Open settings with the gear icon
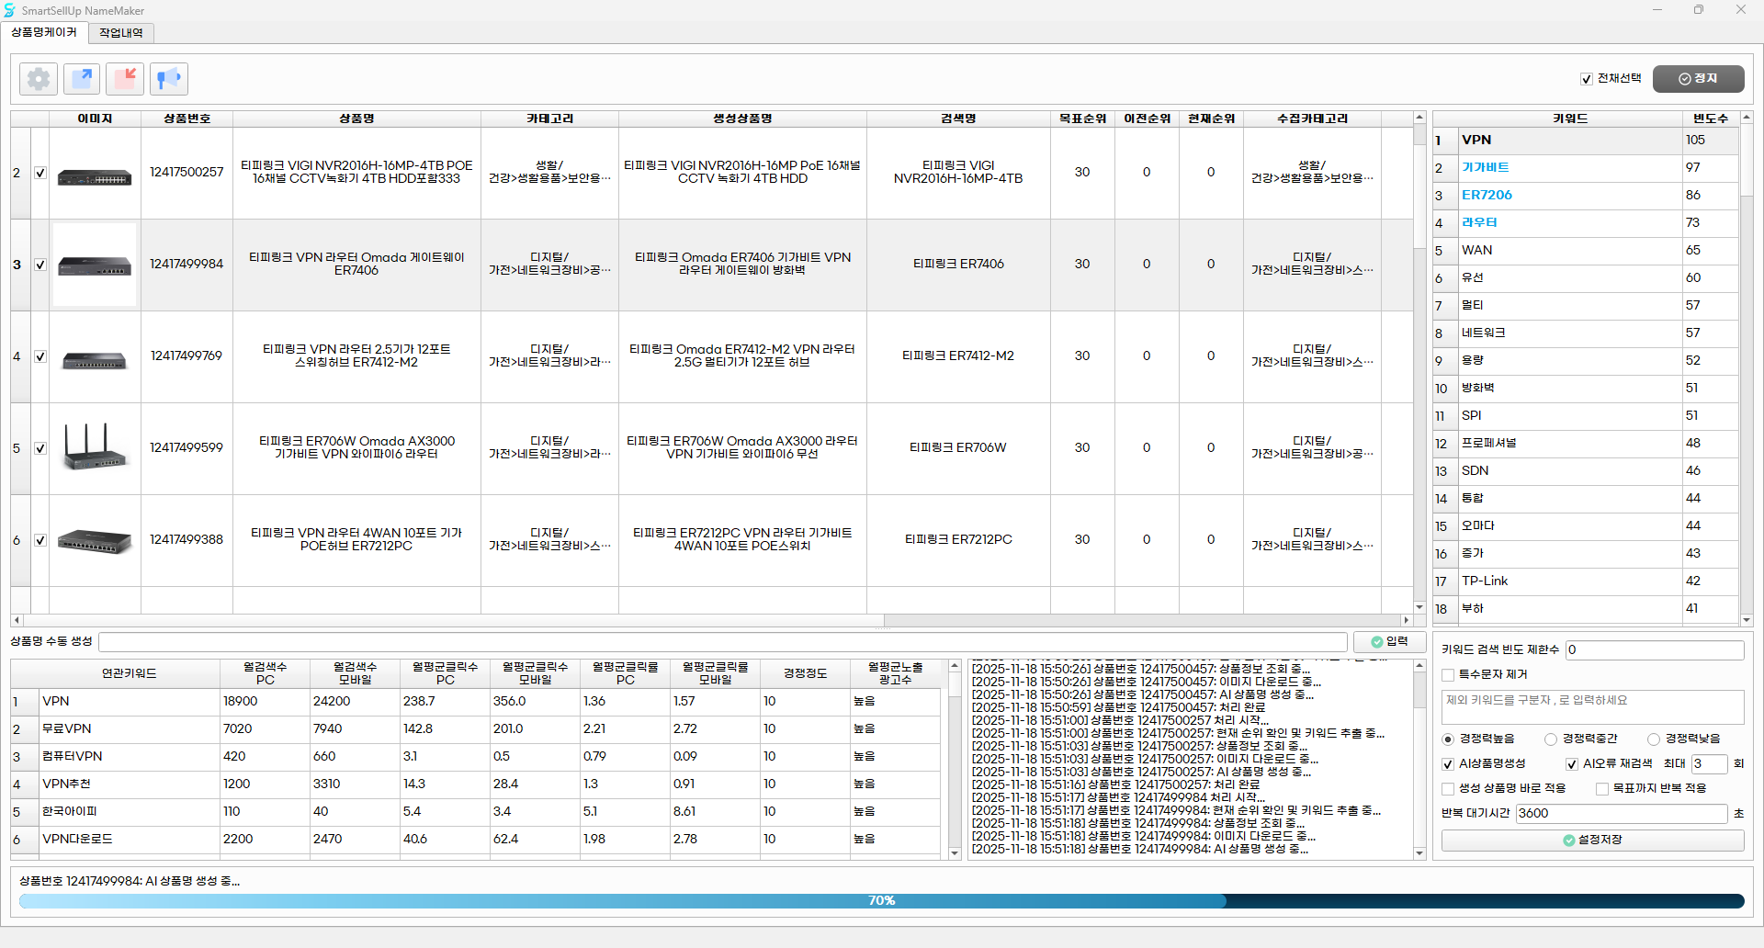The image size is (1764, 948). pyautogui.click(x=39, y=79)
